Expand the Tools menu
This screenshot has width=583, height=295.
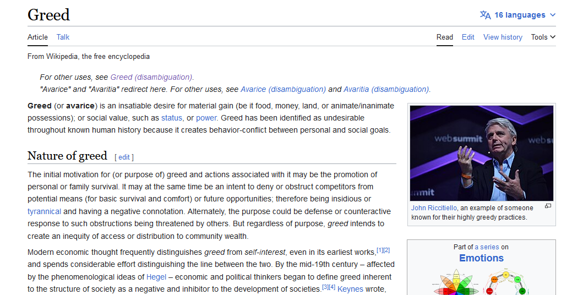point(543,37)
